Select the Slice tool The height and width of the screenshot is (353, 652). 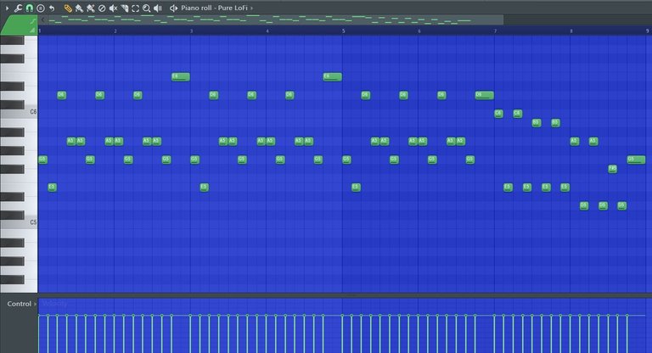[124, 8]
